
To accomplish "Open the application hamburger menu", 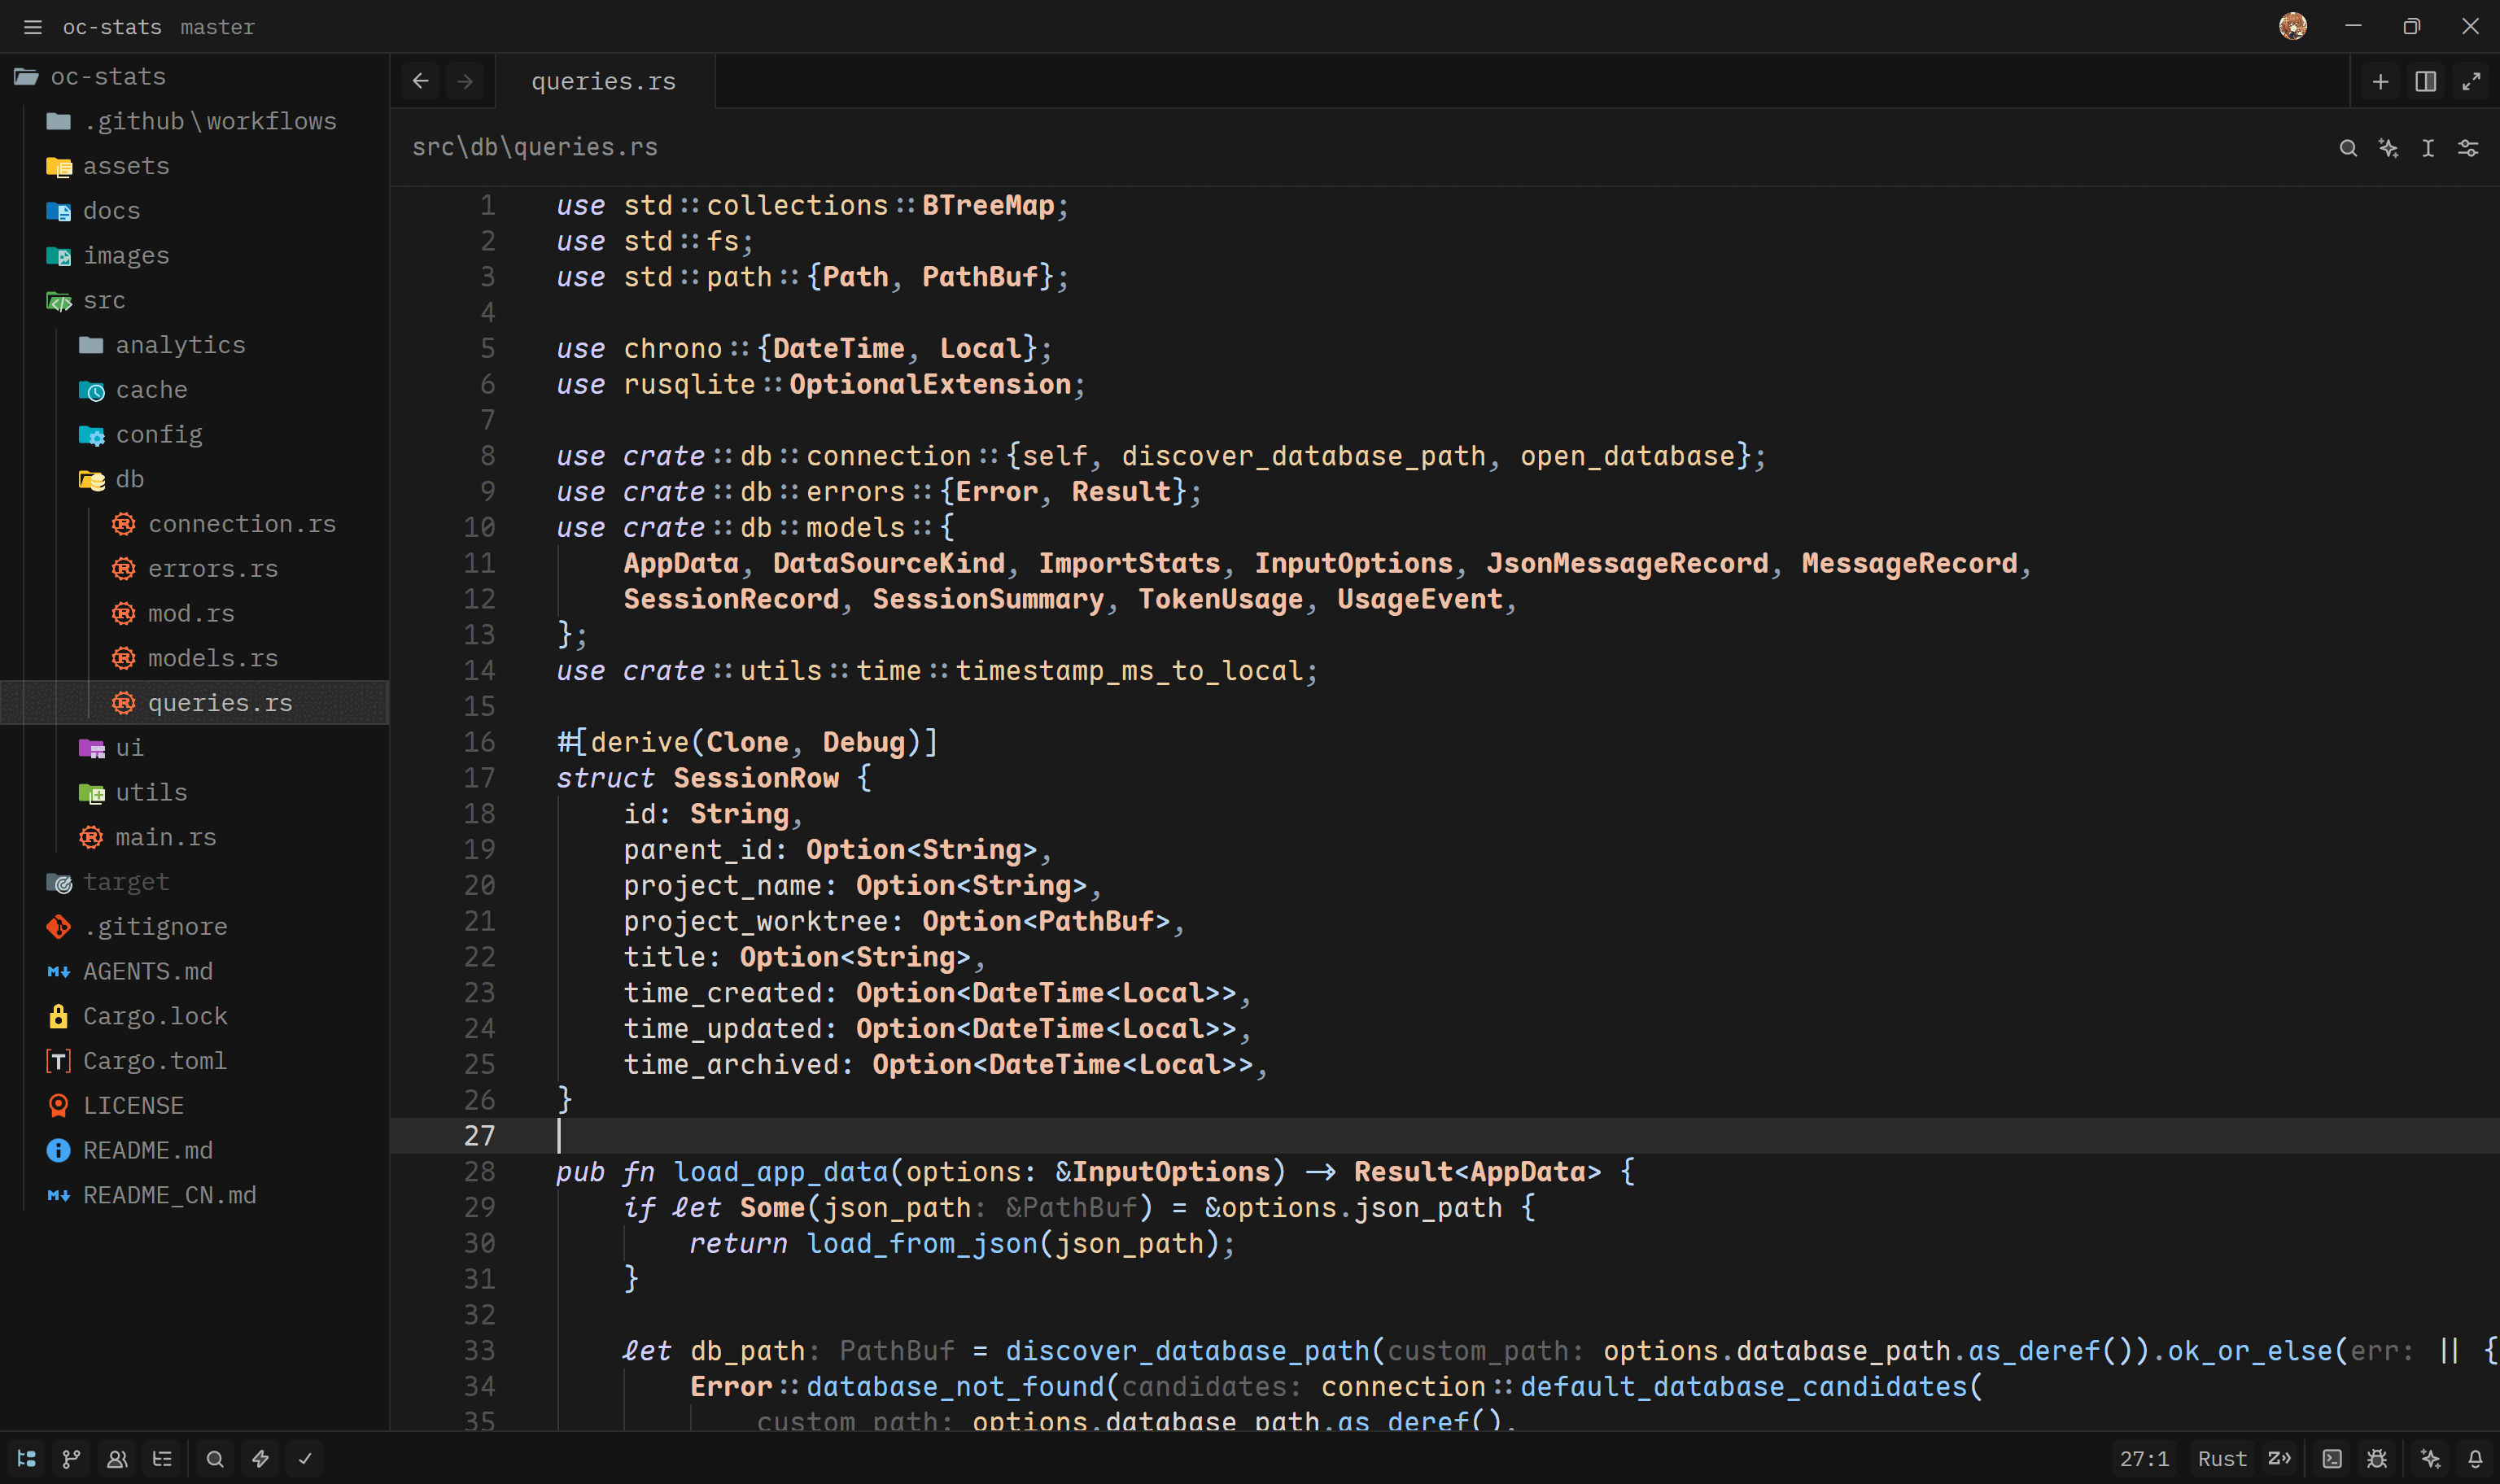I will pyautogui.click(x=32, y=27).
